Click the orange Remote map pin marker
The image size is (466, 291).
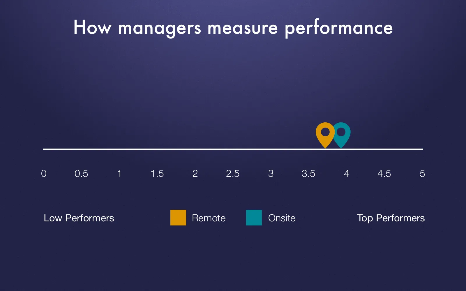(x=325, y=135)
